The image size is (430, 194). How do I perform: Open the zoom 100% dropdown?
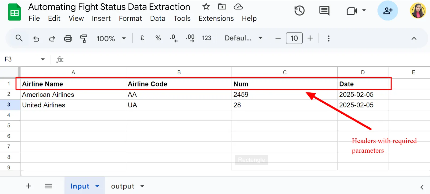point(111,38)
